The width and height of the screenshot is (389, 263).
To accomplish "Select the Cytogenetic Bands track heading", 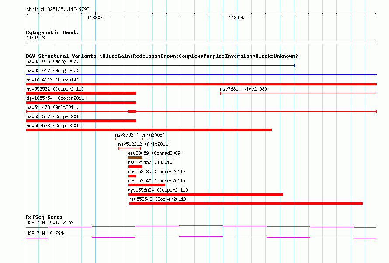I will click(x=52, y=32).
